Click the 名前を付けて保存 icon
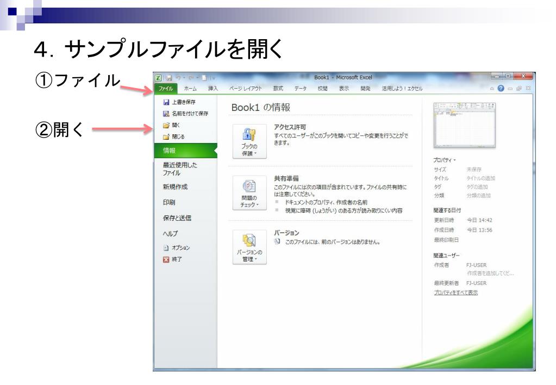The height and width of the screenshot is (385, 556). tap(166, 114)
